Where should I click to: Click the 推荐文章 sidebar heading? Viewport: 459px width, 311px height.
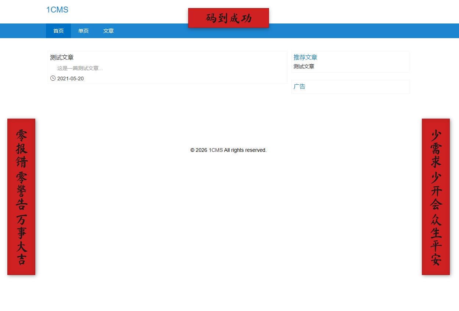[x=305, y=58]
